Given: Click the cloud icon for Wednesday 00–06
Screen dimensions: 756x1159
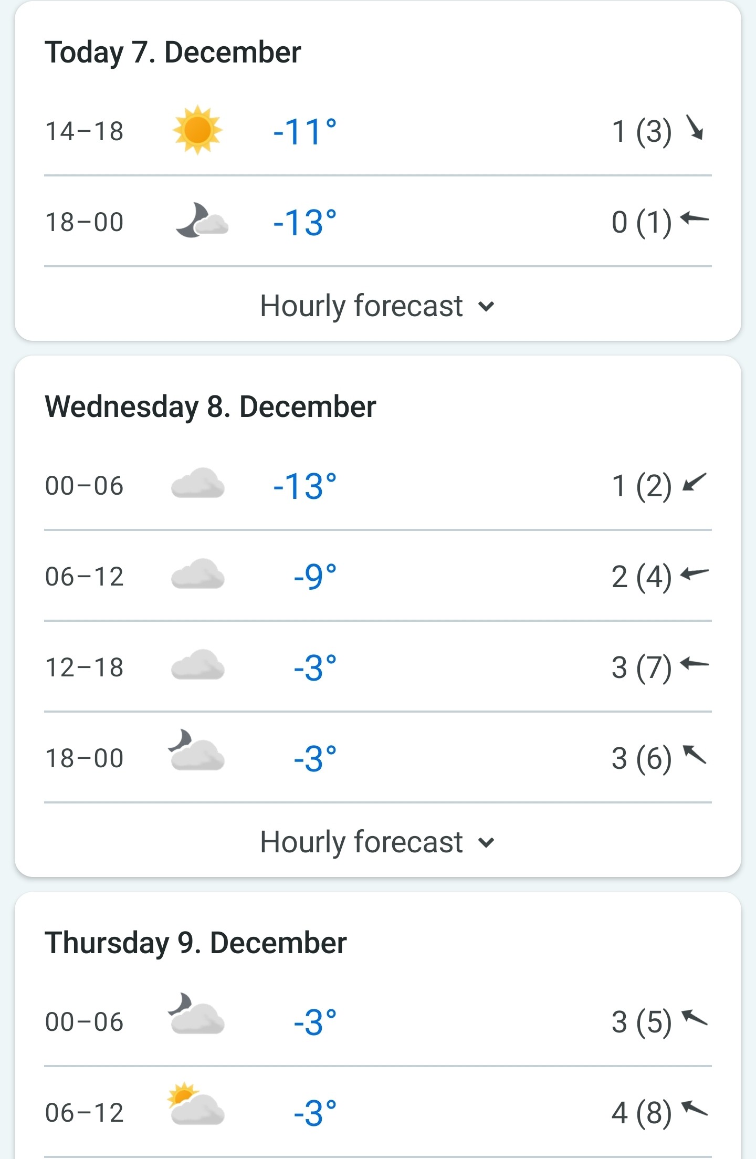Looking at the screenshot, I should pos(198,483).
